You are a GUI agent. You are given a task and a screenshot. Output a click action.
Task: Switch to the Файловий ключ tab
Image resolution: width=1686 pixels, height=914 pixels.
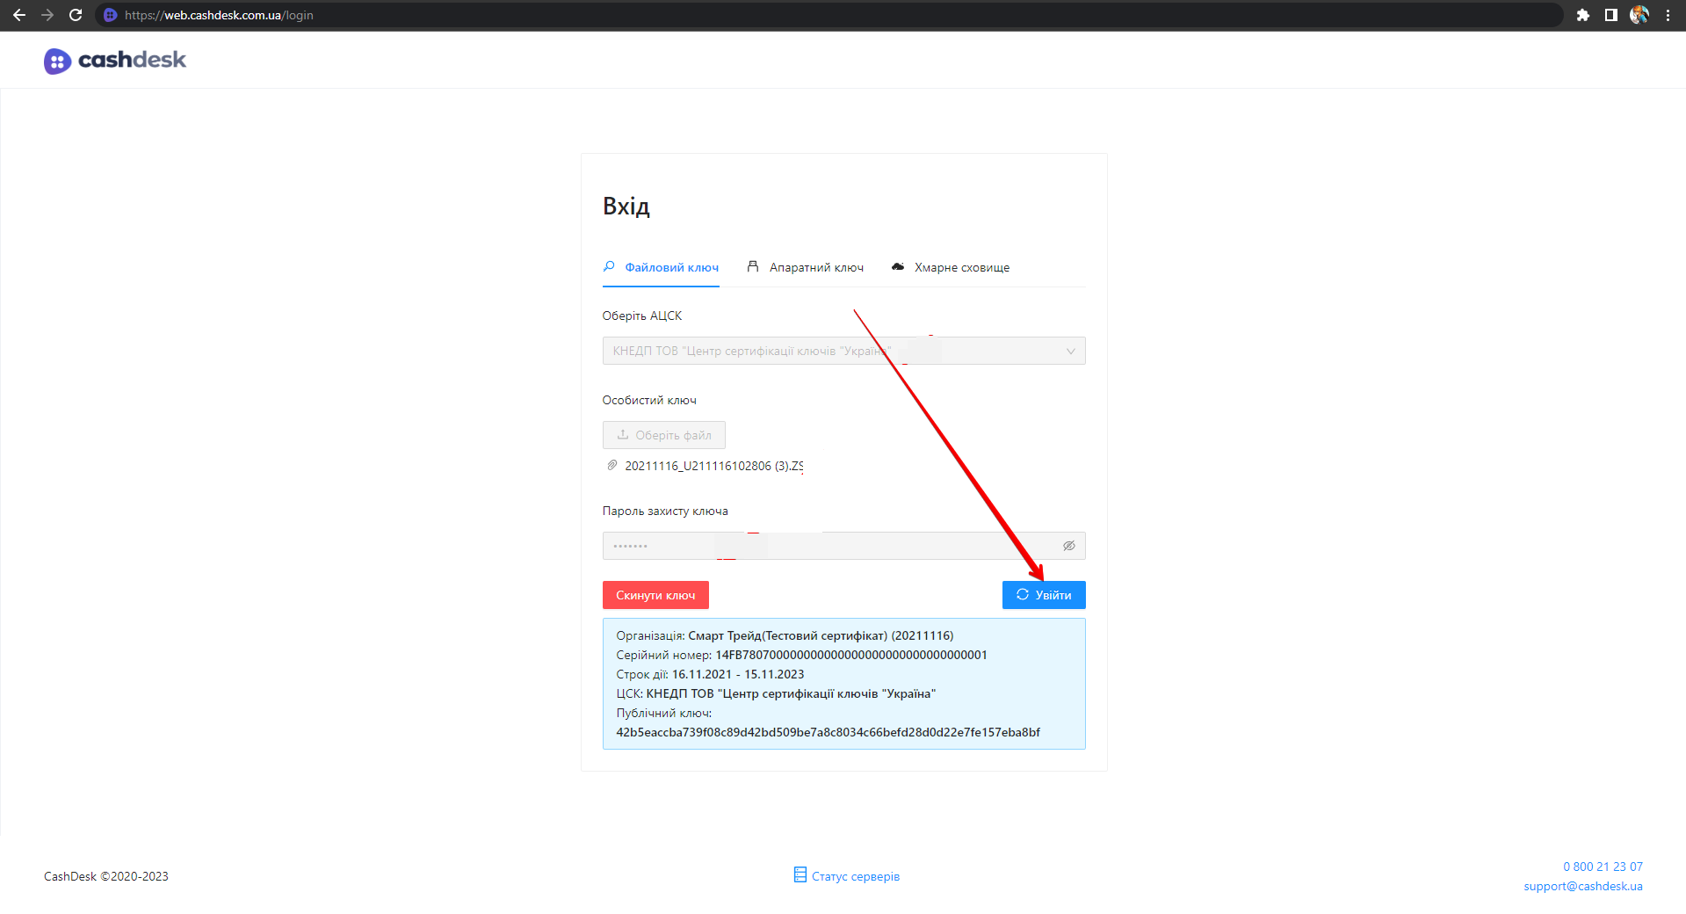661,267
